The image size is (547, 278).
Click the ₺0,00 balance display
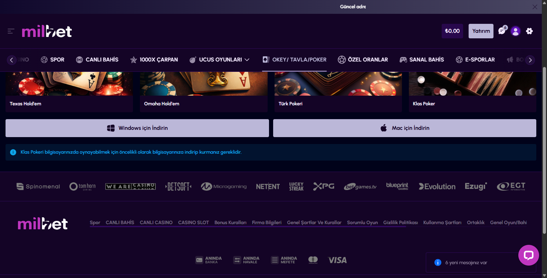pyautogui.click(x=452, y=31)
